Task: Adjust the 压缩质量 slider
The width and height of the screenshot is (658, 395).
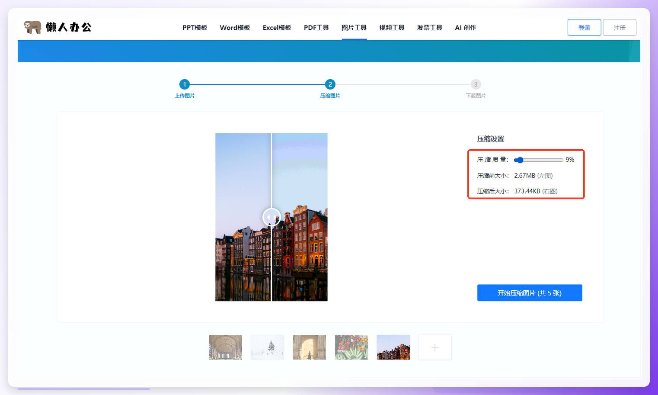Action: 538,160
